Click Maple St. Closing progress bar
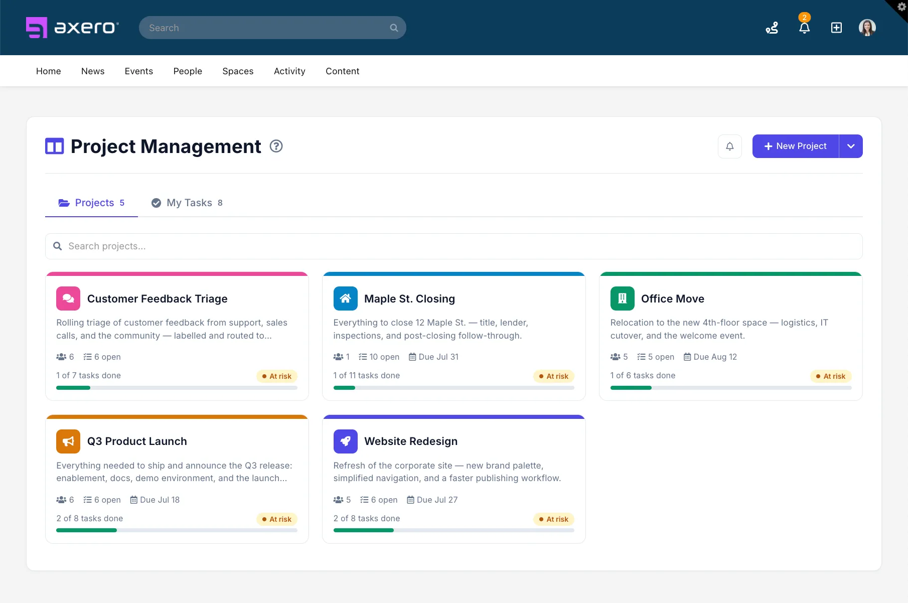The image size is (908, 603). 453,388
